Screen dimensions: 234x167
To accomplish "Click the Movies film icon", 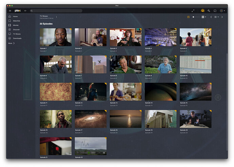I will tap(10, 25).
